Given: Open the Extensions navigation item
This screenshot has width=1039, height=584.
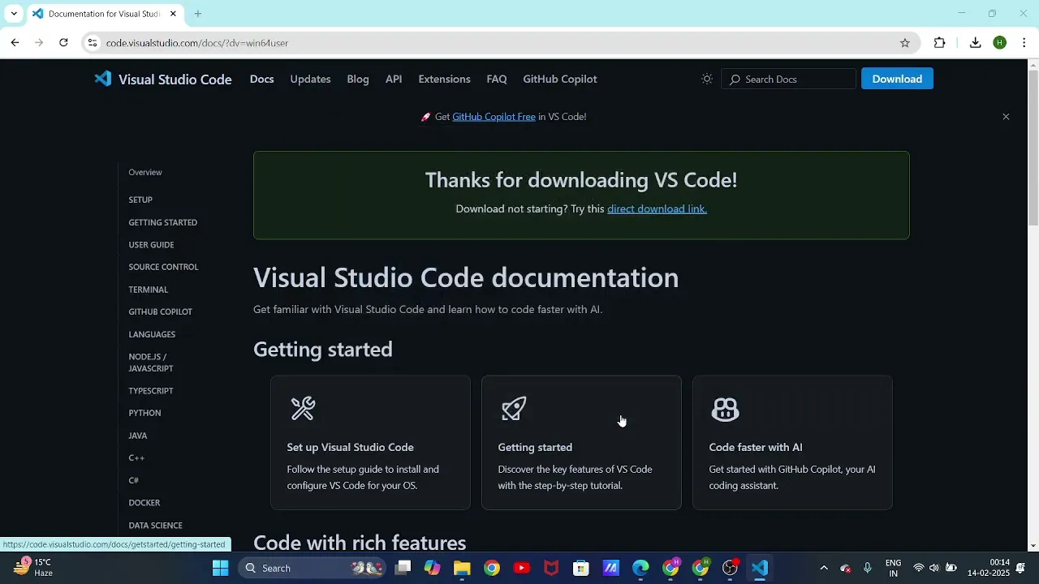Looking at the screenshot, I should [444, 79].
